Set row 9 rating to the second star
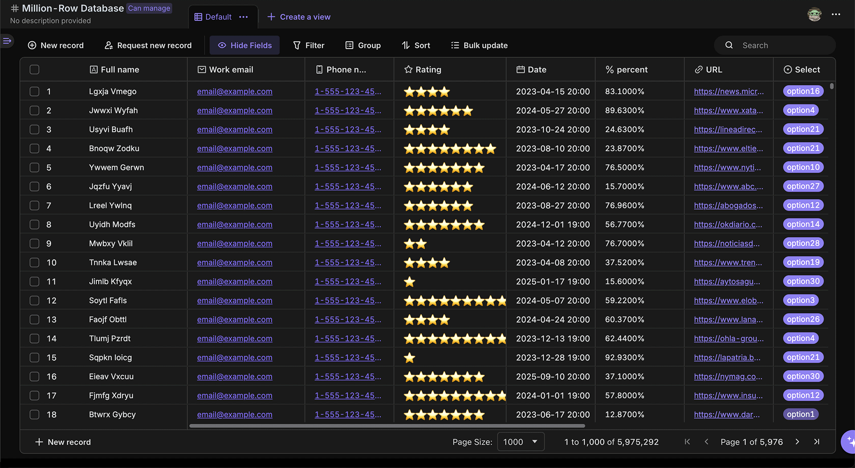This screenshot has height=468, width=855. point(421,244)
